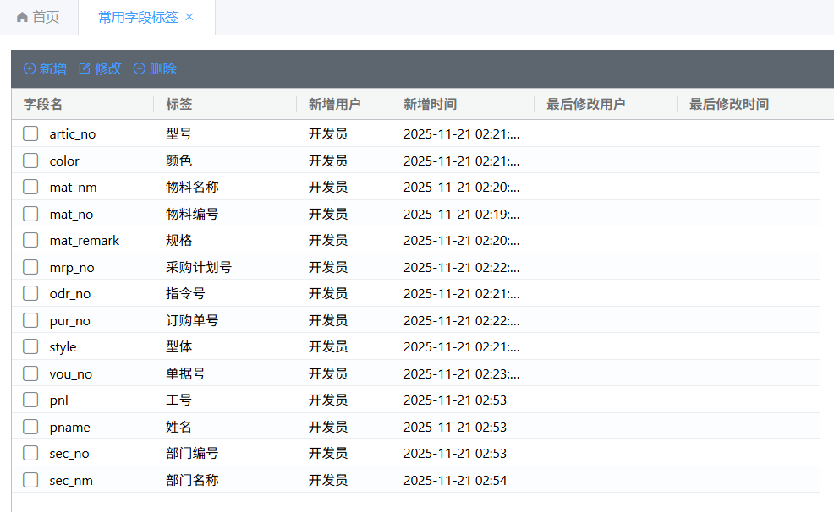Screen dimensions: 834x512
Task: Click the color field name cell
Action: click(64, 161)
